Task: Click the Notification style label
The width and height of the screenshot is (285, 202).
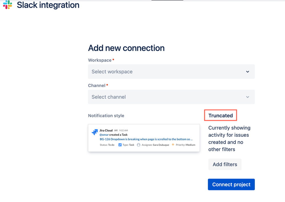Action: pyautogui.click(x=106, y=116)
